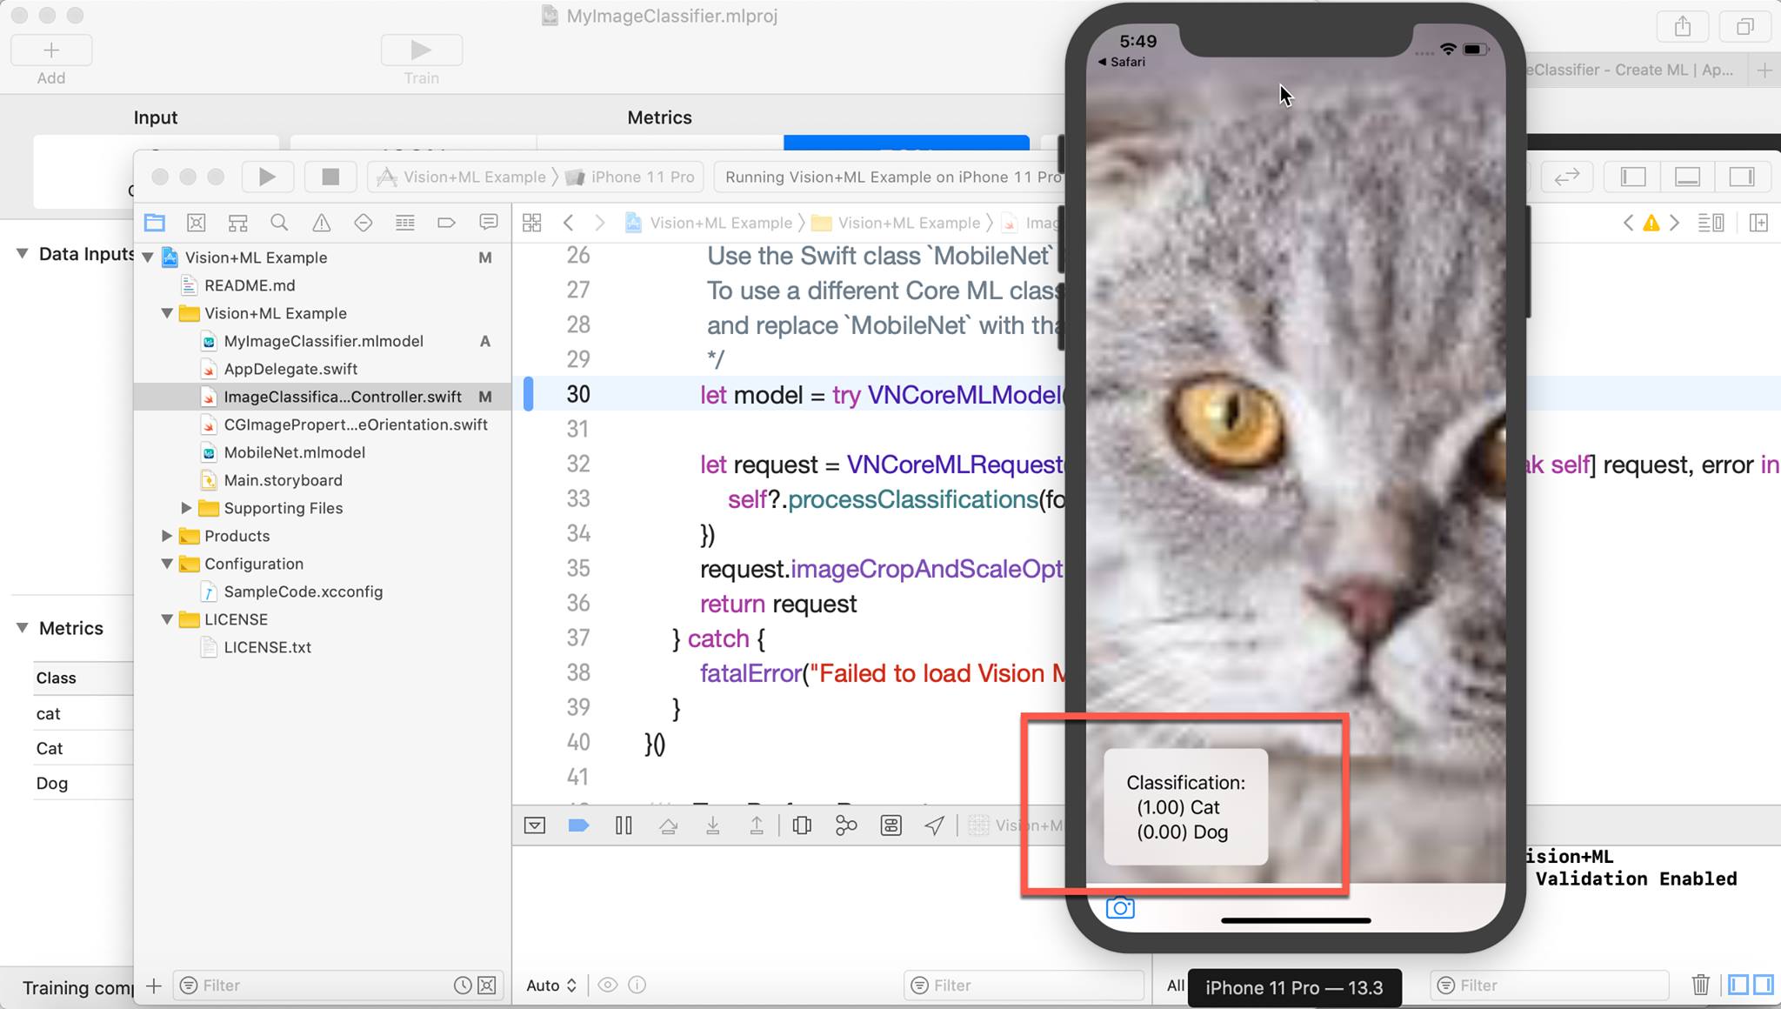The image size is (1781, 1009).
Task: Hide the debug area
Action: point(535,825)
